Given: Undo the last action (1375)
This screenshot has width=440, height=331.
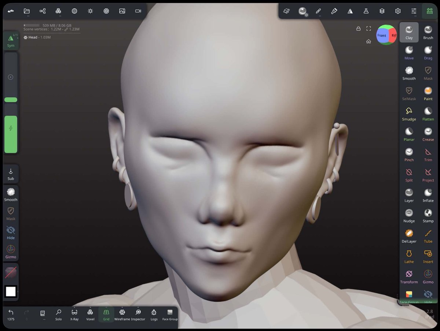Looking at the screenshot, I should 11,315.
